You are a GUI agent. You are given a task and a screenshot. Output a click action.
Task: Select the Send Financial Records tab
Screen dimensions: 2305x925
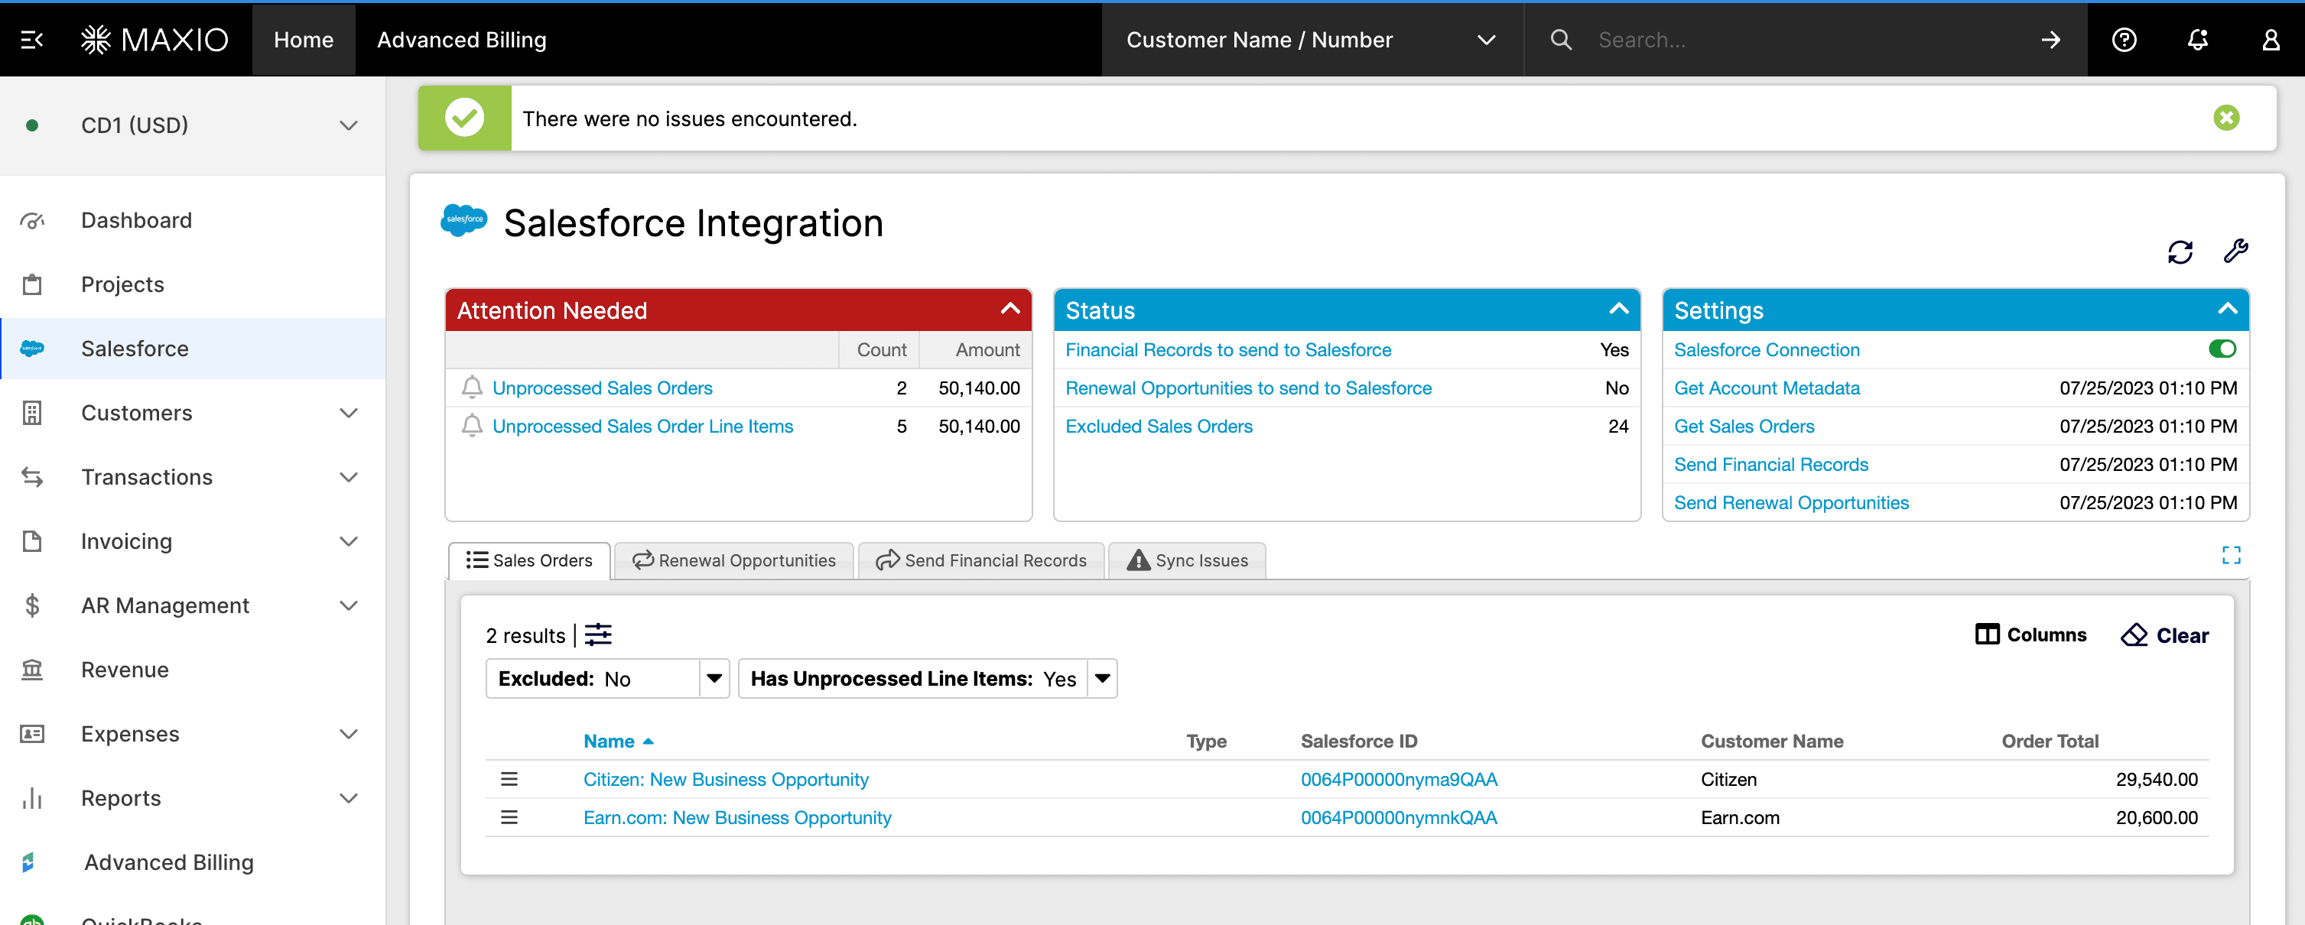[x=980, y=561]
